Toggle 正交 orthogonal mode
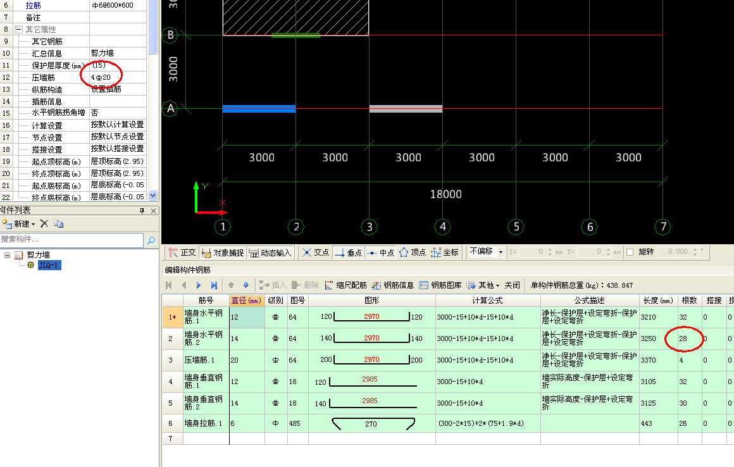734x467 pixels. click(182, 252)
